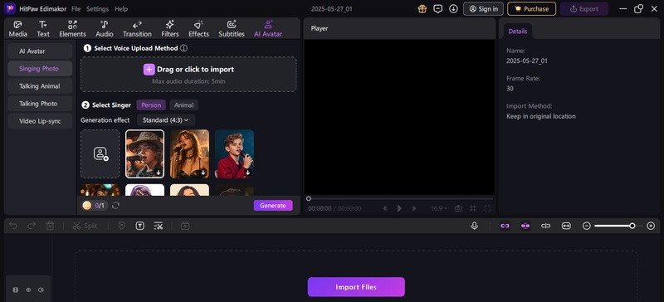The image size is (664, 302).
Task: Click the crop/fit view icon in player
Action: 473,208
